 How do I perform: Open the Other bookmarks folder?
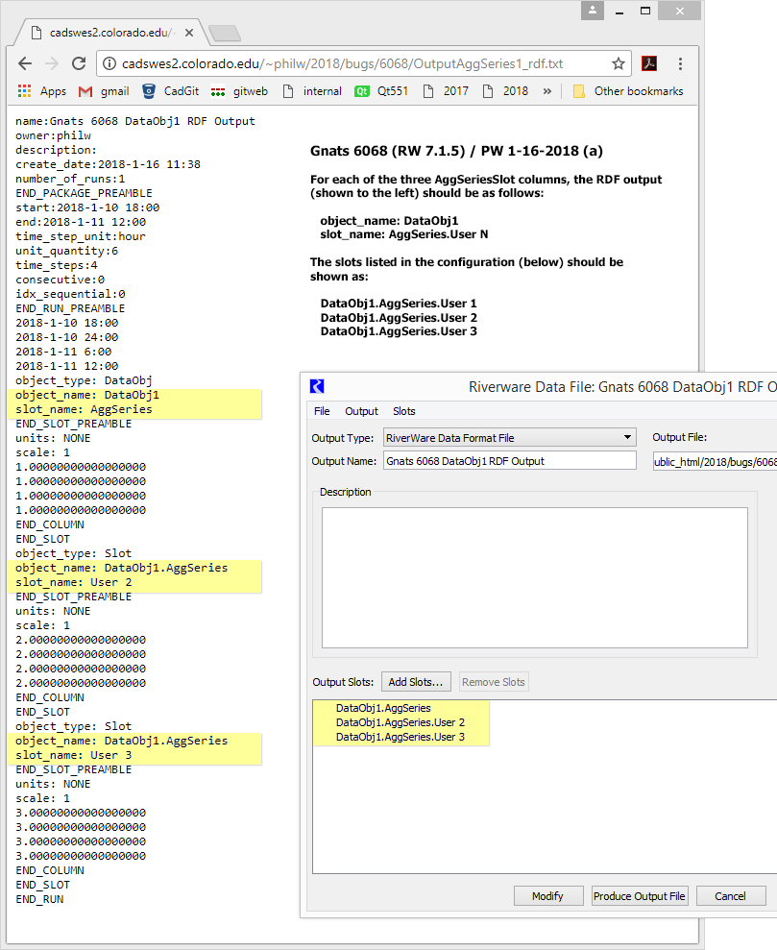pos(628,91)
